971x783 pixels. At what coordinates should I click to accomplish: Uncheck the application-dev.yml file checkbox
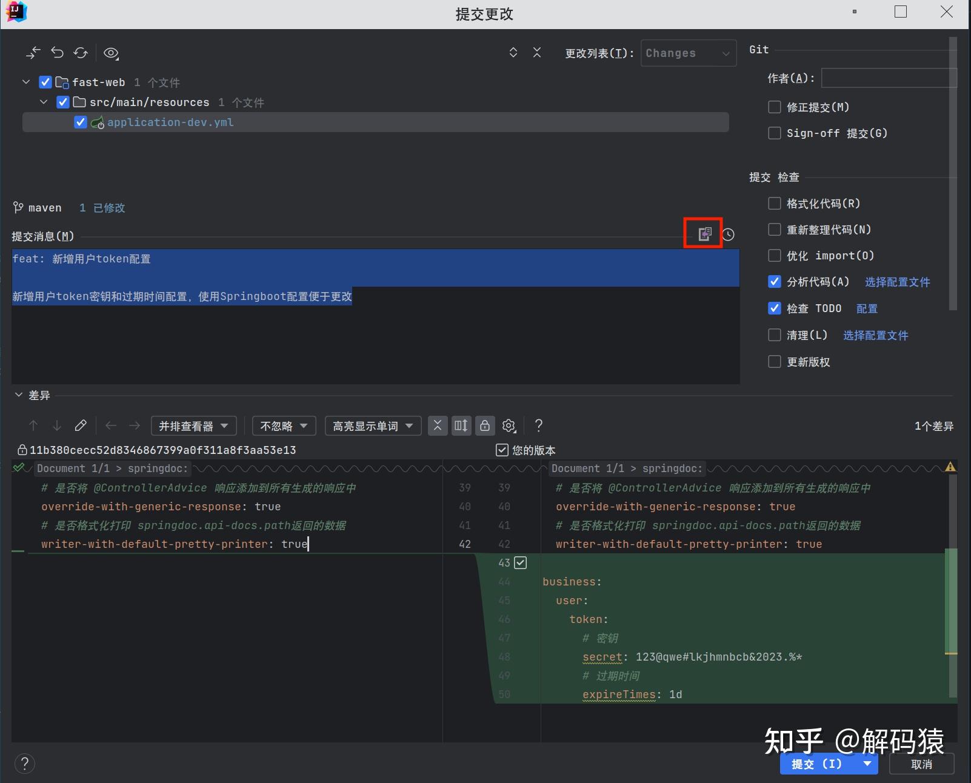tap(81, 122)
